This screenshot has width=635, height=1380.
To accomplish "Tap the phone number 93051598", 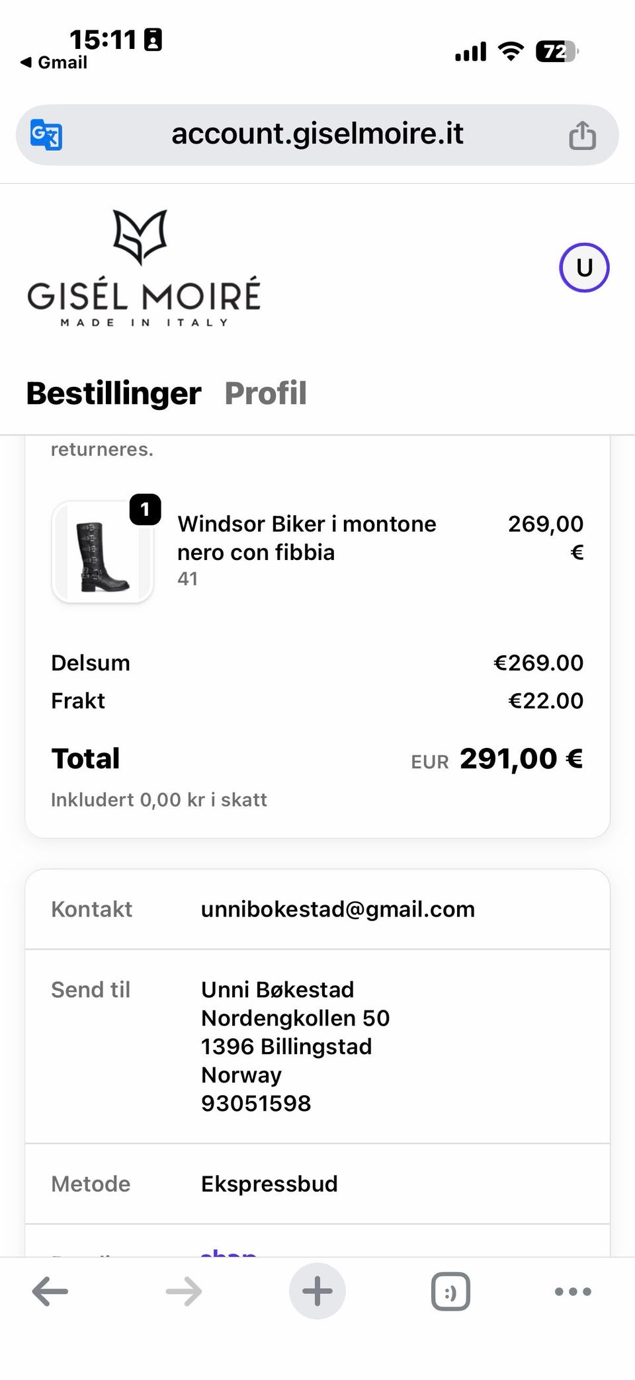I will (x=256, y=1103).
